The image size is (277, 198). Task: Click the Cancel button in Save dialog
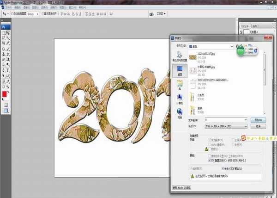pos(258,126)
